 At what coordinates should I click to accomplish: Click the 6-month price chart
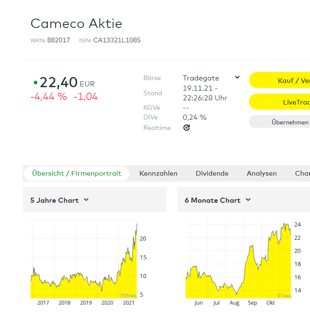pyautogui.click(x=238, y=262)
